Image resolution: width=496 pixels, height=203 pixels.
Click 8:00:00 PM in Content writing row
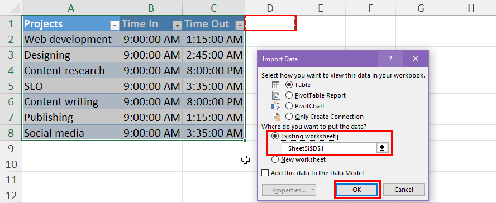tap(213, 101)
